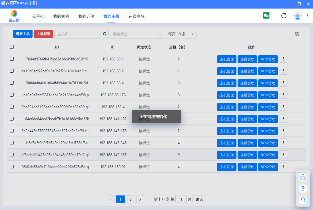Select the checkbox for host 192.168.149.167
313x210 pixels.
point(12,155)
